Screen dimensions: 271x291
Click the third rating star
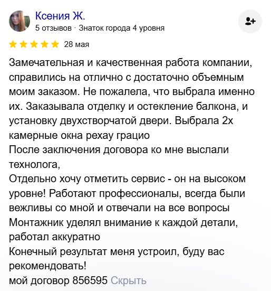(x=34, y=44)
